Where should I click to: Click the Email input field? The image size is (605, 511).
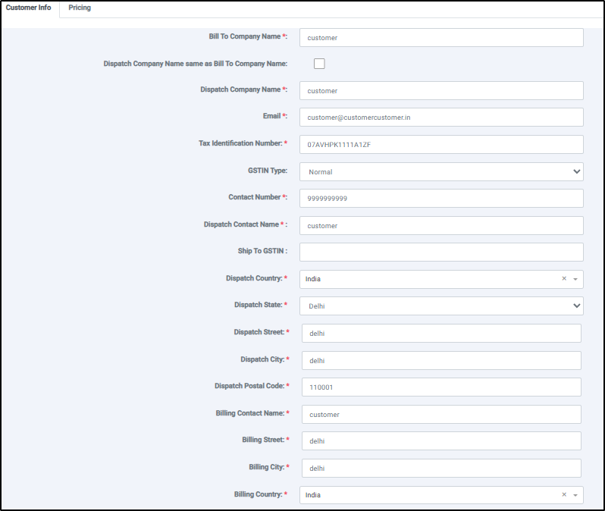pyautogui.click(x=441, y=118)
